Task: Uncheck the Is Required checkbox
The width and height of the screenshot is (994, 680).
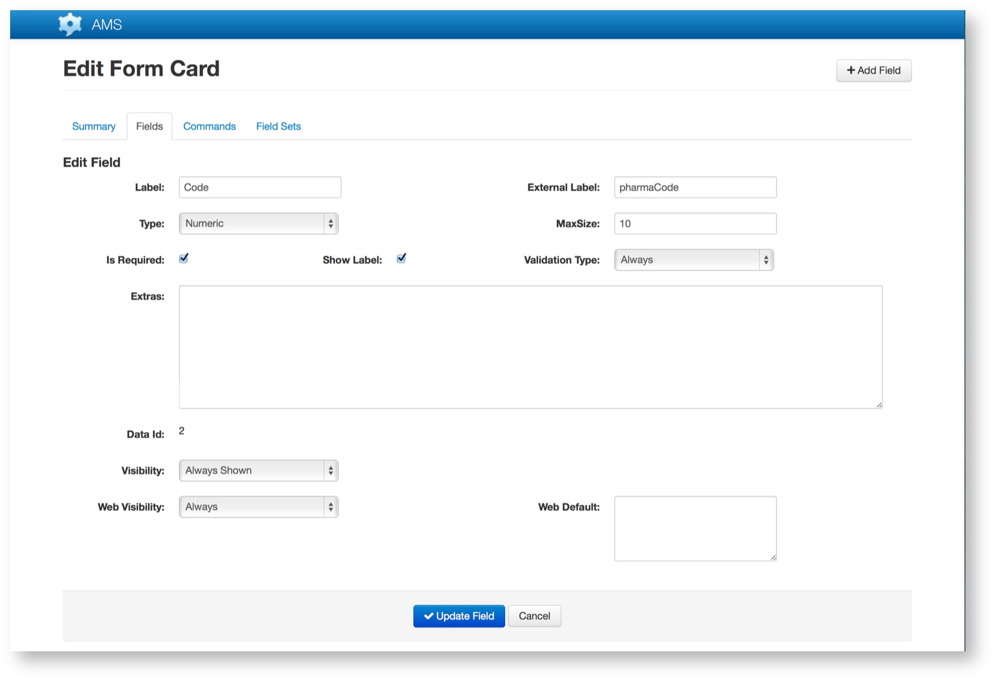Action: tap(184, 258)
